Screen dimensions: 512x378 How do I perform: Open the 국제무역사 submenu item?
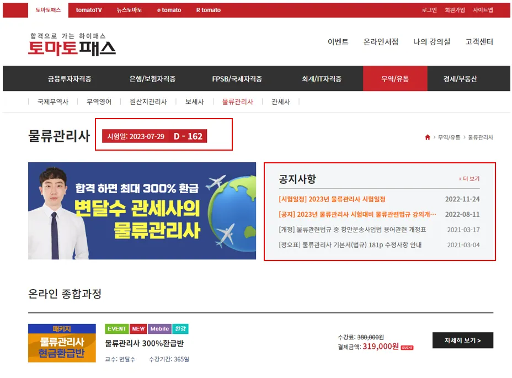point(53,102)
